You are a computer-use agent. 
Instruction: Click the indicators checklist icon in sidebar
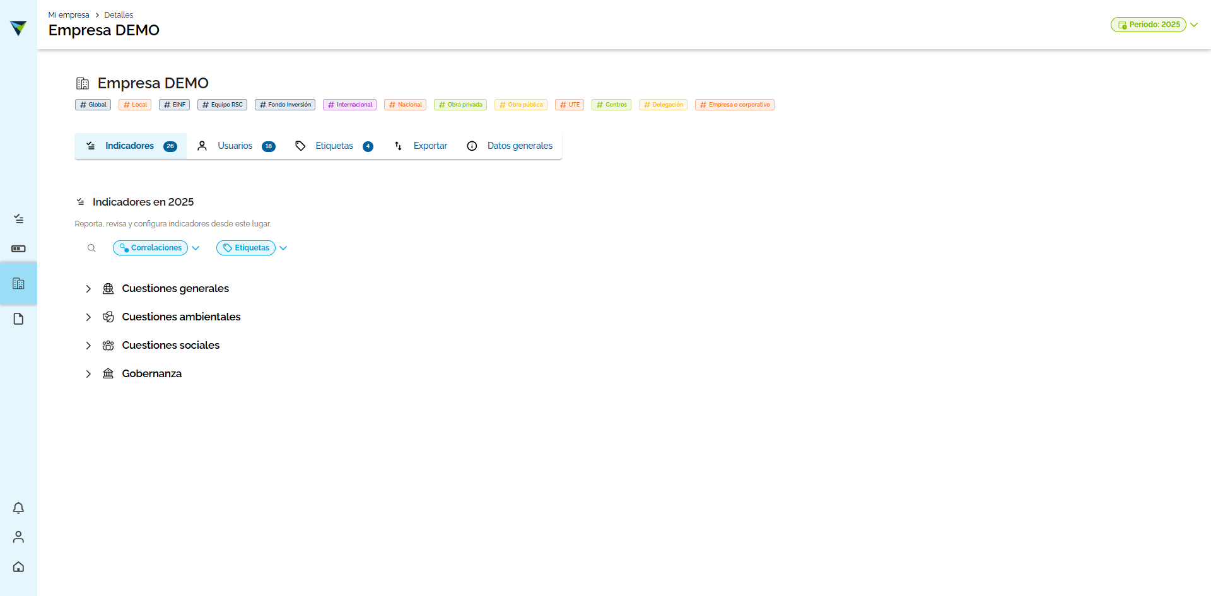(18, 219)
